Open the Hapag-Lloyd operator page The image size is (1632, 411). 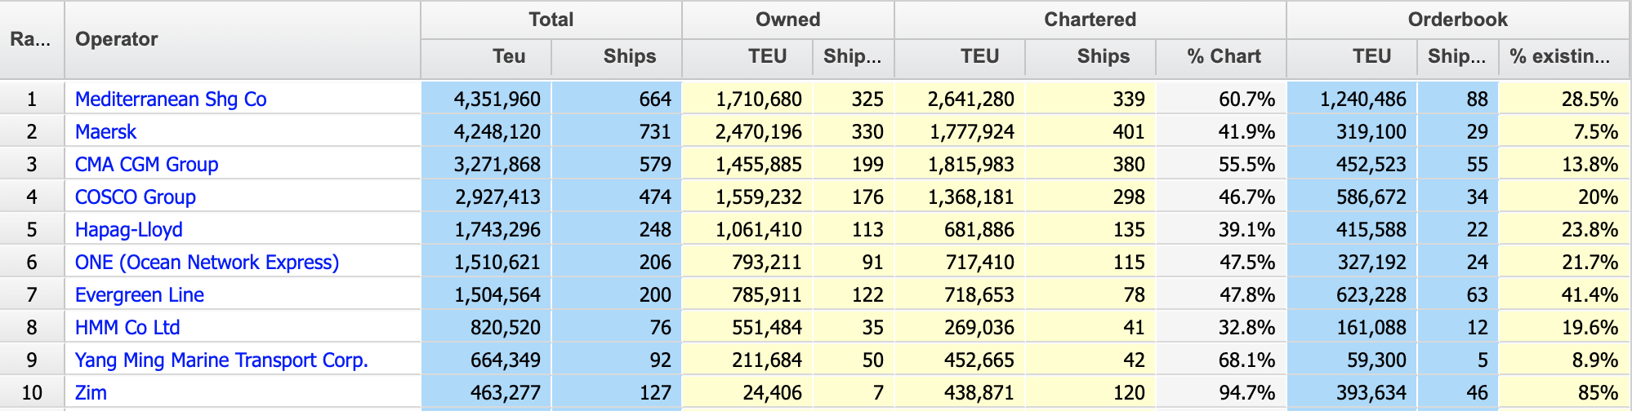pyautogui.click(x=128, y=230)
